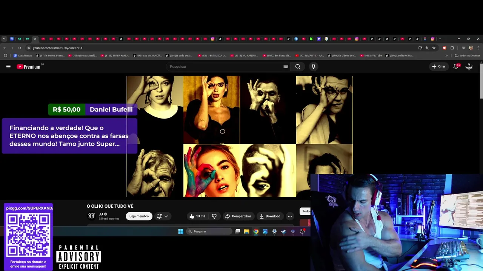Open site information icon in address bar

pos(29,48)
